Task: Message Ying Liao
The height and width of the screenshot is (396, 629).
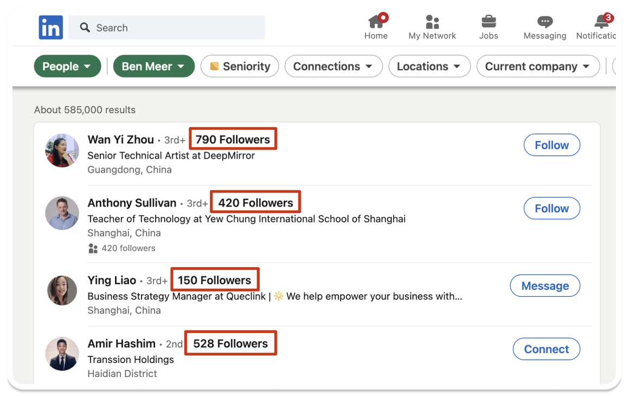Action: coord(545,286)
